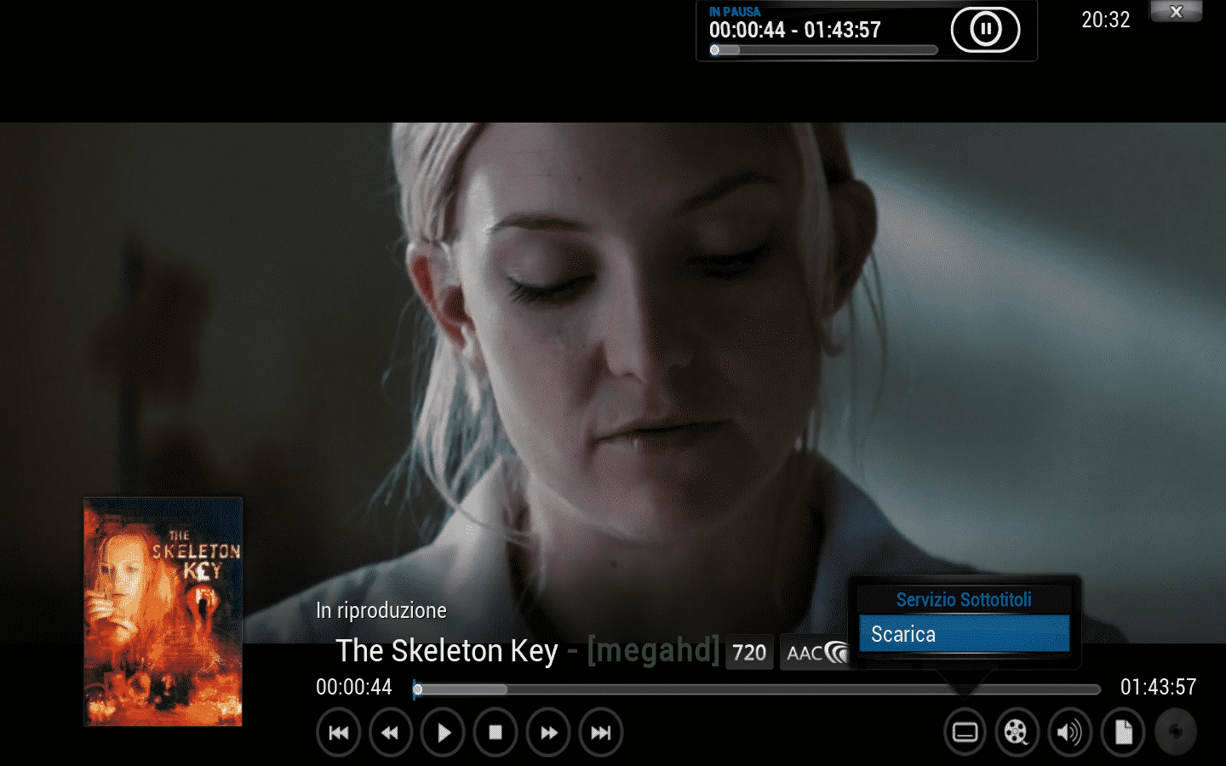Click the 720 resolution badge
The image size is (1226, 766).
coord(749,653)
